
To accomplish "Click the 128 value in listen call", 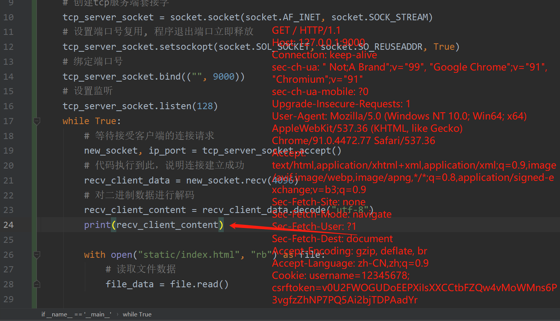I will point(205,106).
